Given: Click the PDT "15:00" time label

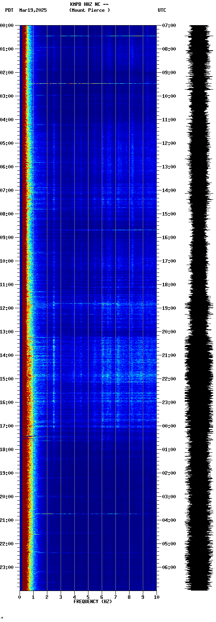Looking at the screenshot, I should point(7,379).
